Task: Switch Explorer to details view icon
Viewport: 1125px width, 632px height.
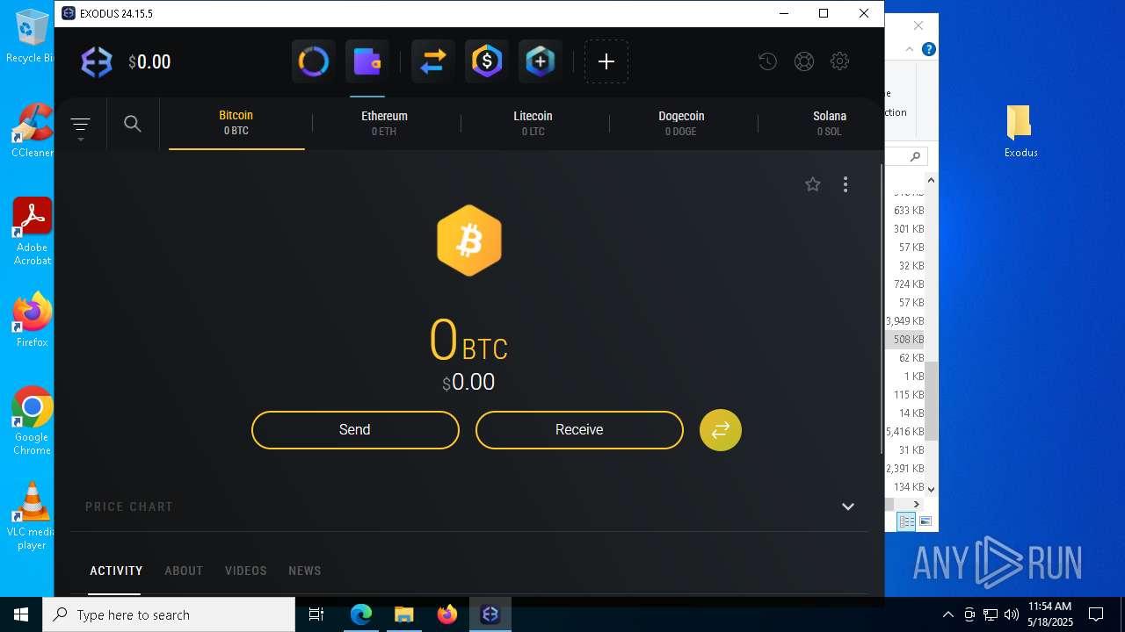Action: click(906, 521)
